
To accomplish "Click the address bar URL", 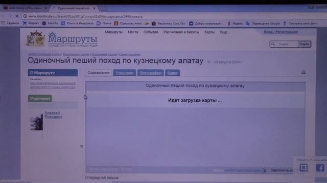I will [x=85, y=16].
